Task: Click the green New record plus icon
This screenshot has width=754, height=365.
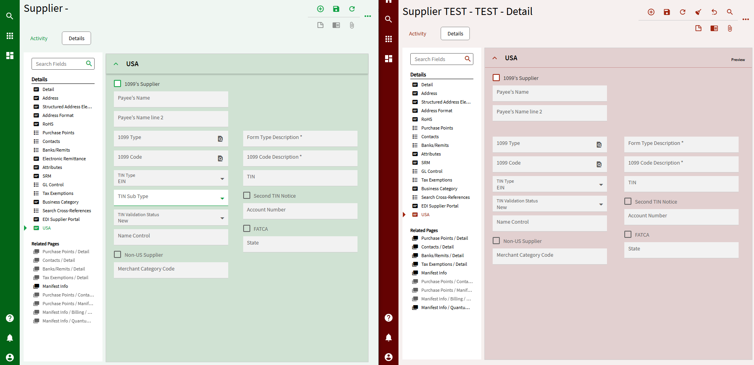Action: [x=320, y=9]
